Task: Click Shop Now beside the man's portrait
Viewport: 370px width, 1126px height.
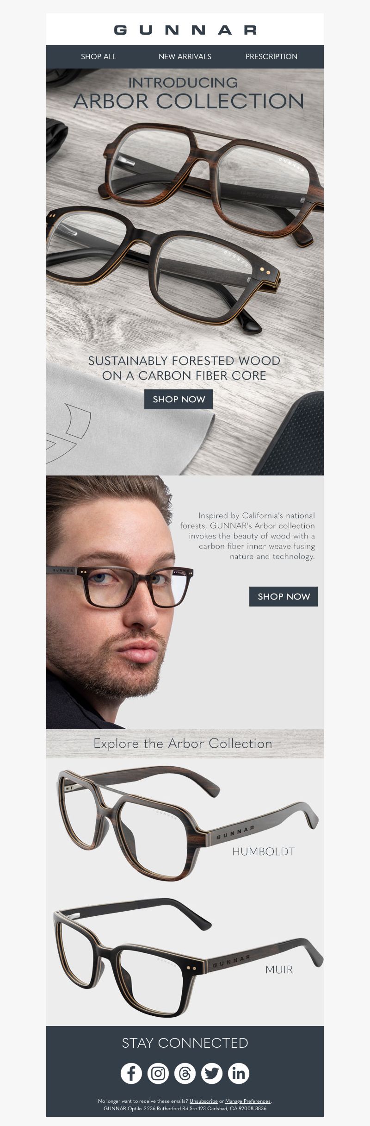Action: tap(284, 596)
